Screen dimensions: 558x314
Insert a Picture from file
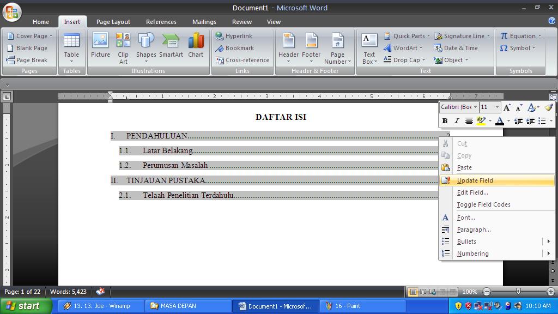pos(100,45)
